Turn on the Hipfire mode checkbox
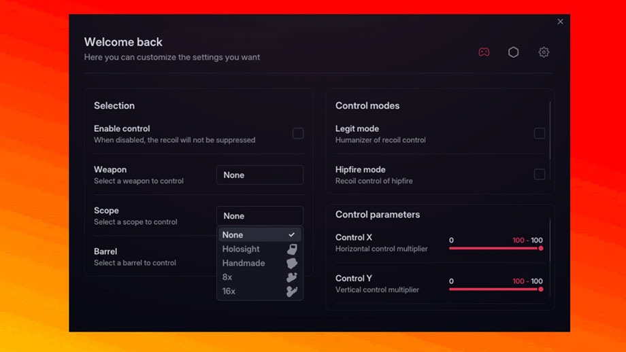Screen dimensions: 626x352 (540, 175)
